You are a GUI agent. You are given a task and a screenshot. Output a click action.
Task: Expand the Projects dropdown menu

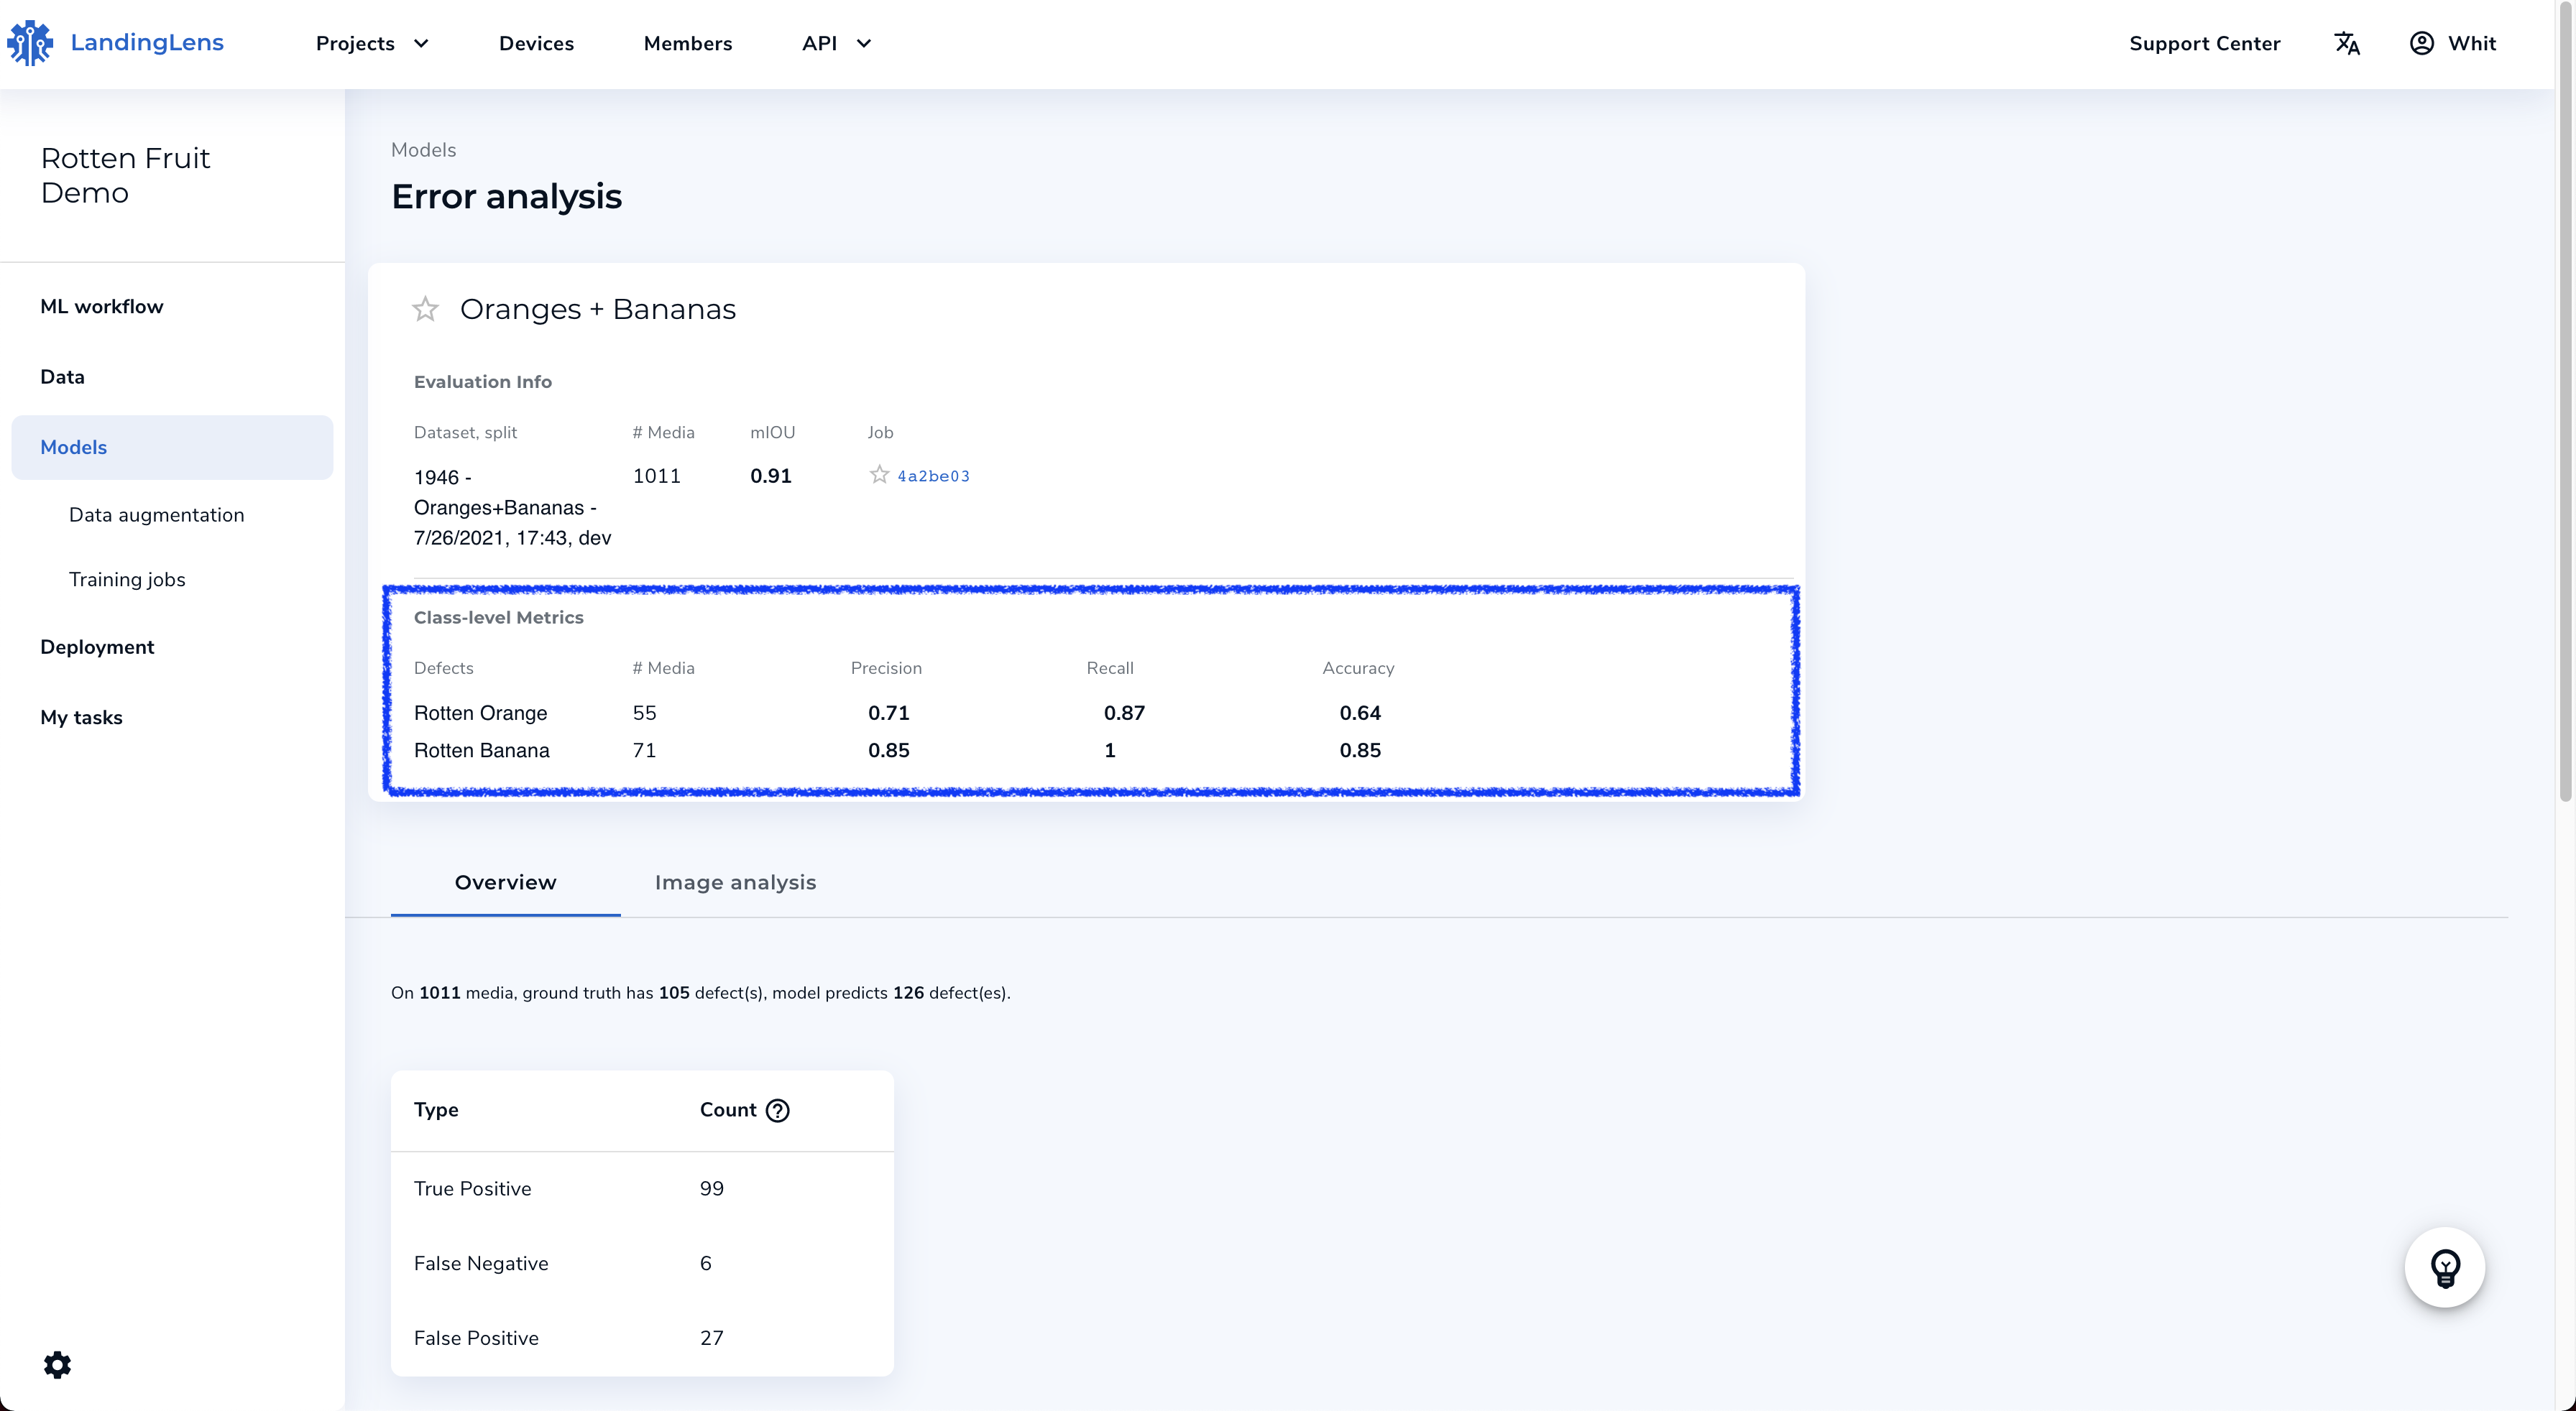tap(372, 43)
